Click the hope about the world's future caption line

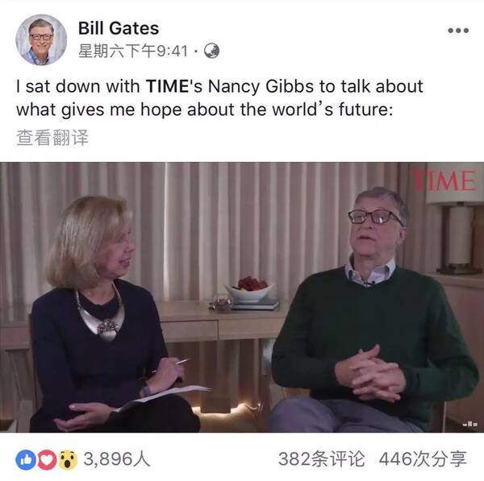pyautogui.click(x=204, y=110)
